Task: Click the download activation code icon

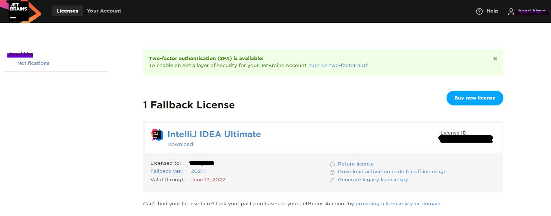Action: 332,172
